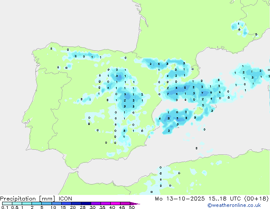
Task: Click the 25–30 mm dark navy swatch
Action: tap(86, 203)
